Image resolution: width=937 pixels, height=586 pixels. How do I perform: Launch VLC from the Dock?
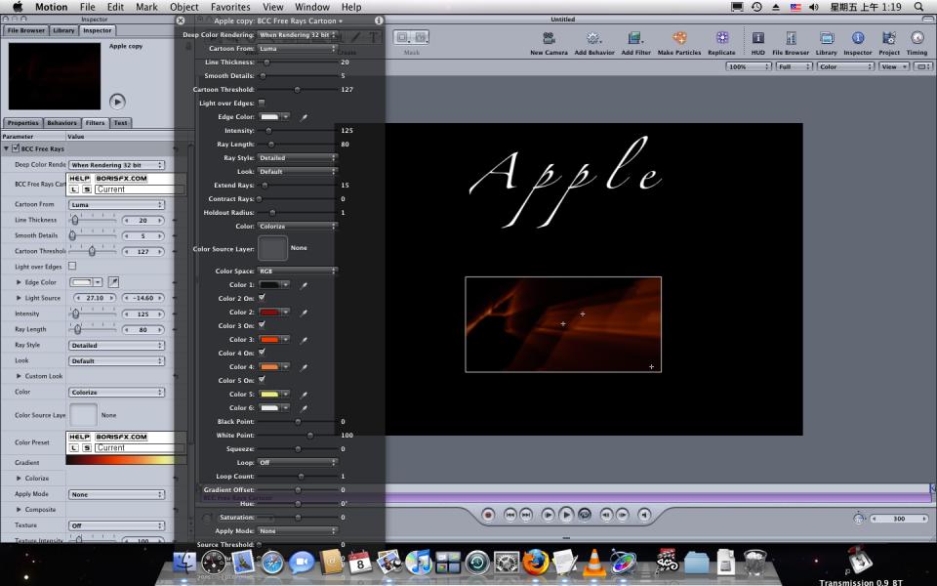click(592, 562)
